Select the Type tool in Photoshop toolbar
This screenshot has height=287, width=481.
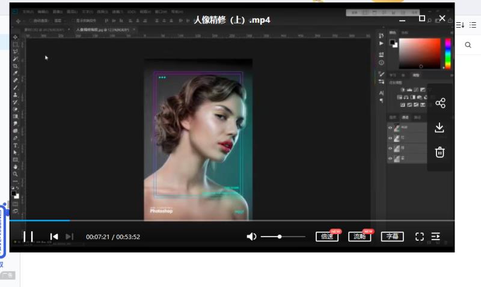tap(16, 145)
